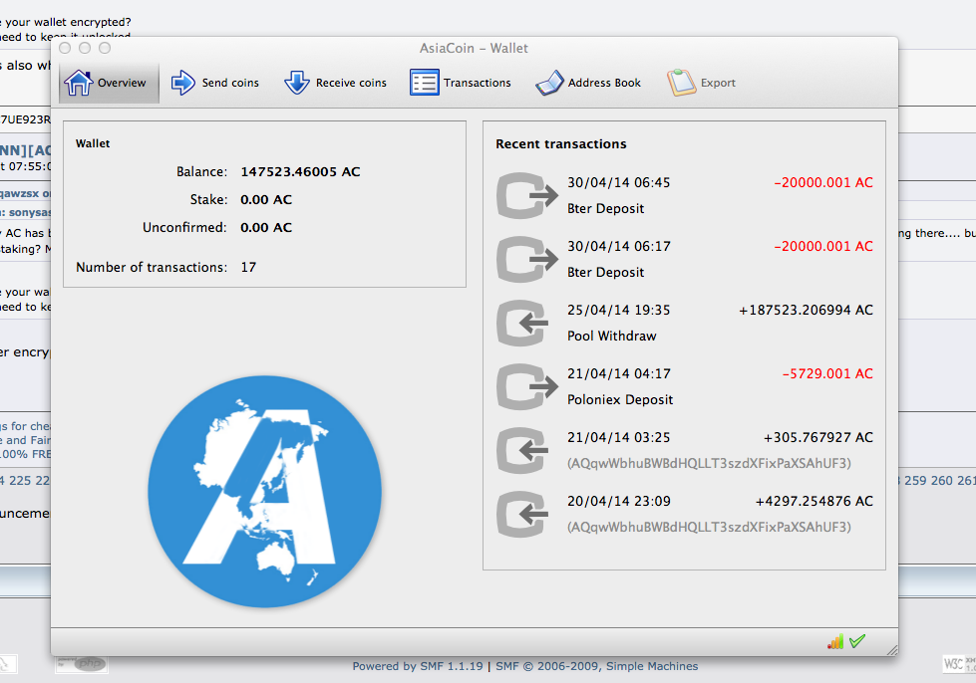Go to forum page 260
The height and width of the screenshot is (683, 976).
(x=941, y=481)
